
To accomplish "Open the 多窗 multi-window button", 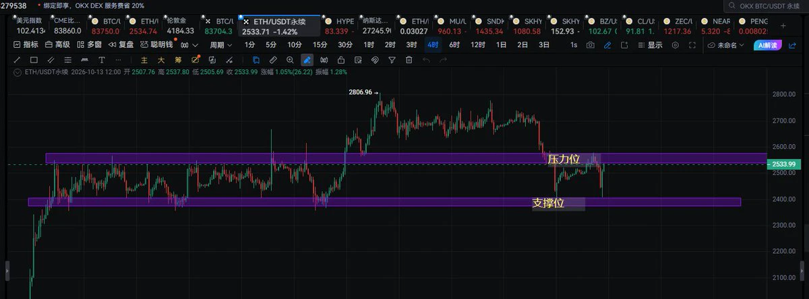I will pyautogui.click(x=90, y=45).
